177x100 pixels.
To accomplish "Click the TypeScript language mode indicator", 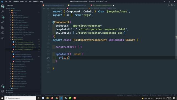I will pos(145,95).
